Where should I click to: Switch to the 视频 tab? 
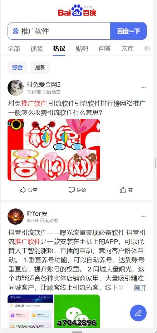coord(36,49)
